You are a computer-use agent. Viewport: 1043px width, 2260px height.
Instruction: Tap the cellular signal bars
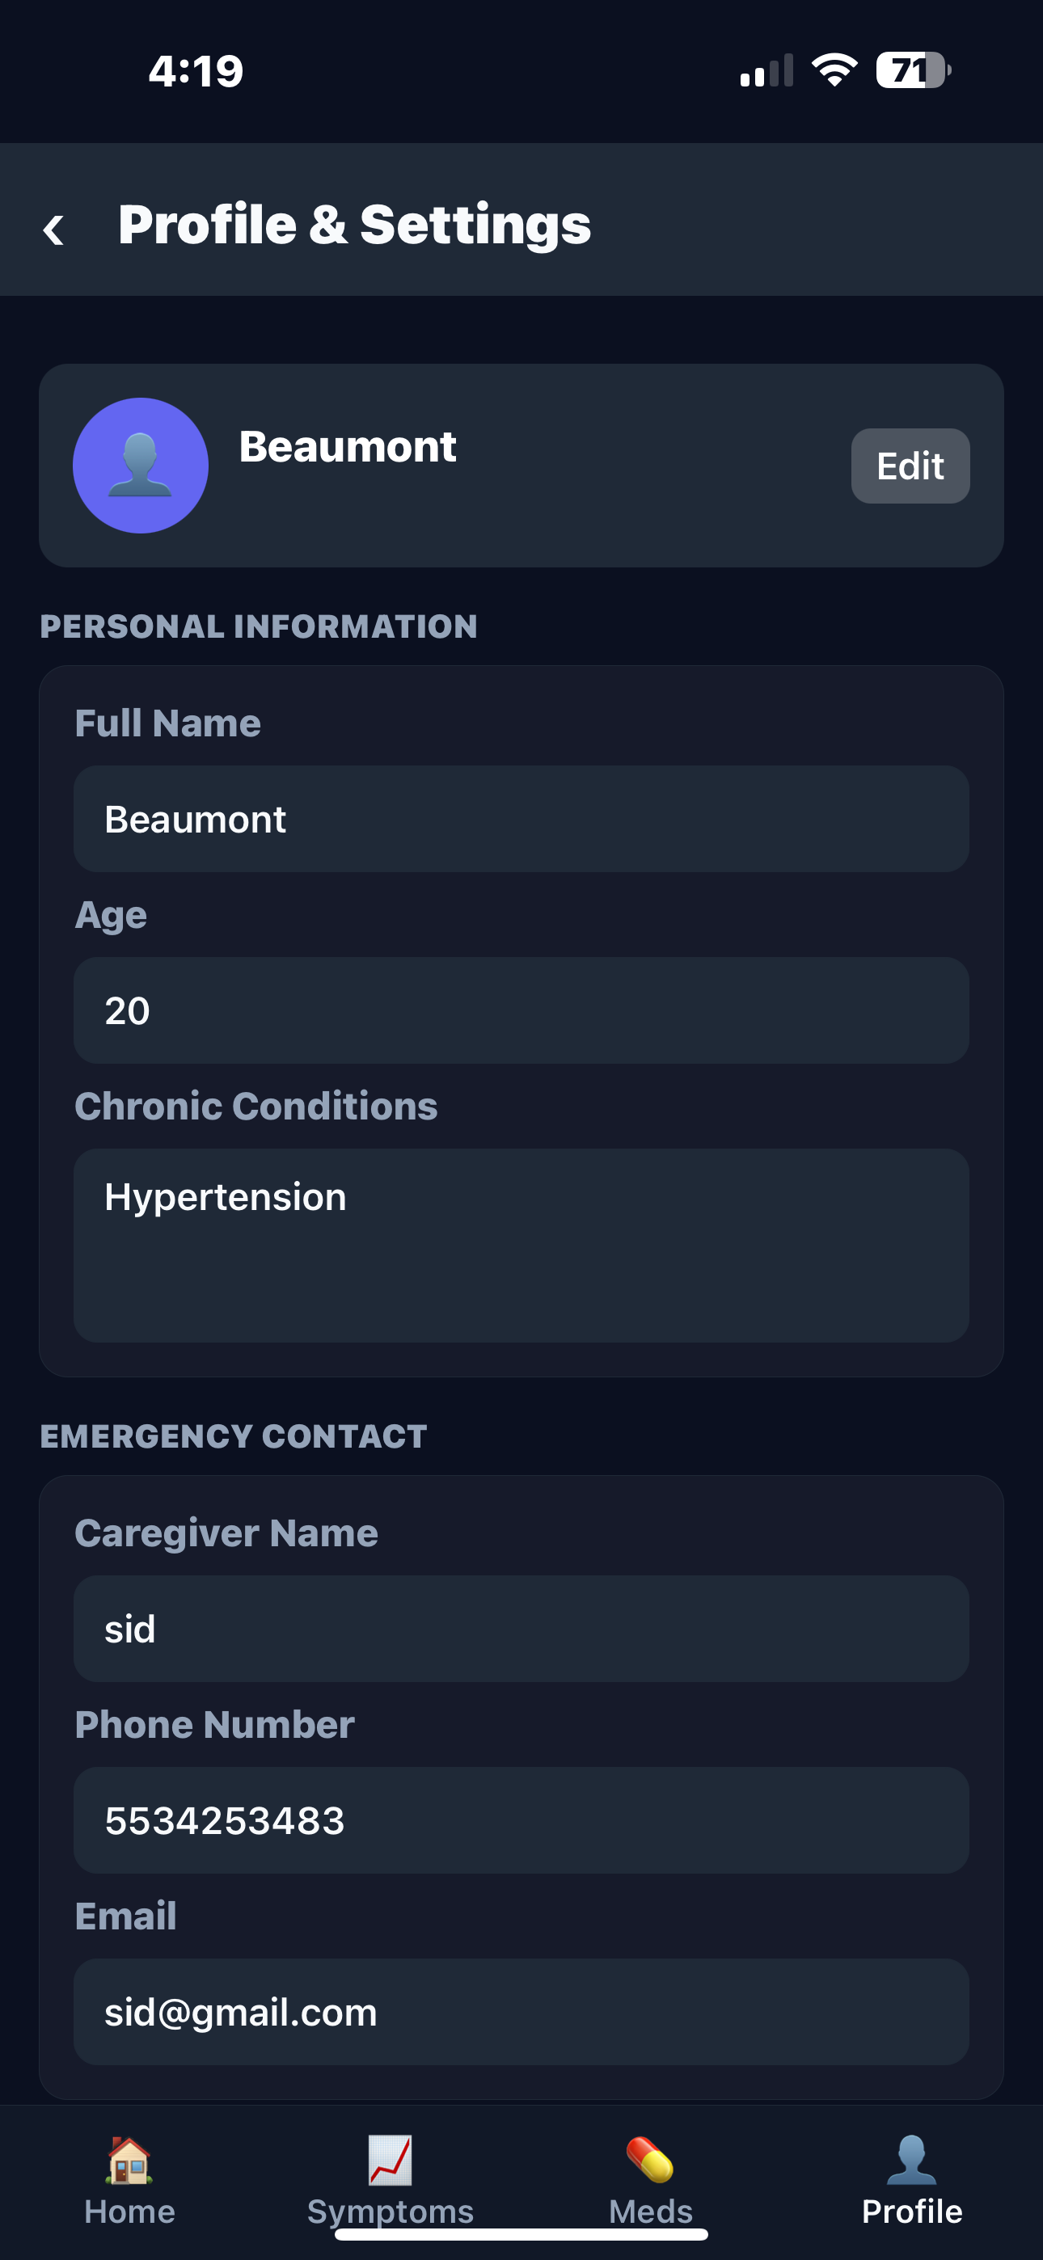point(766,70)
